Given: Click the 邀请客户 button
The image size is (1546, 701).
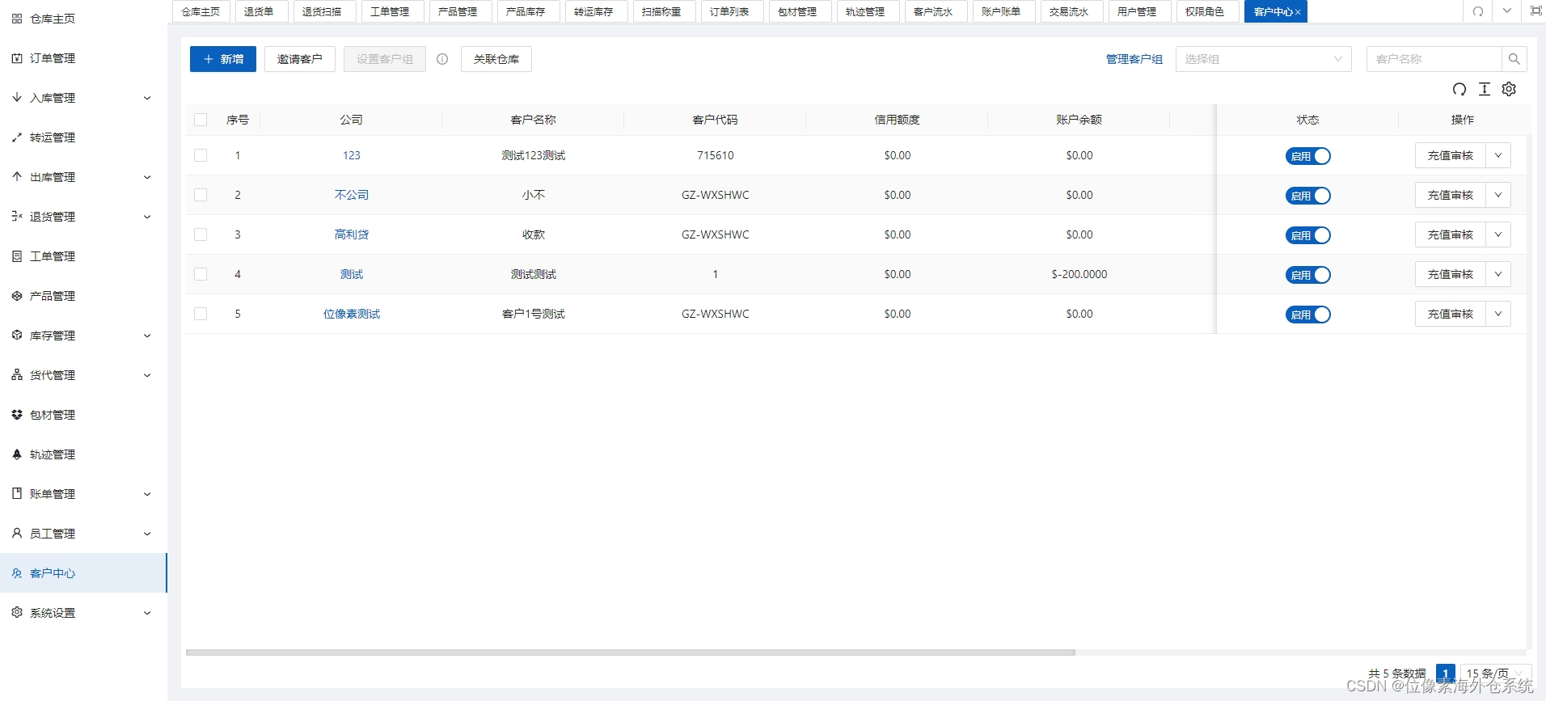Looking at the screenshot, I should 300,59.
